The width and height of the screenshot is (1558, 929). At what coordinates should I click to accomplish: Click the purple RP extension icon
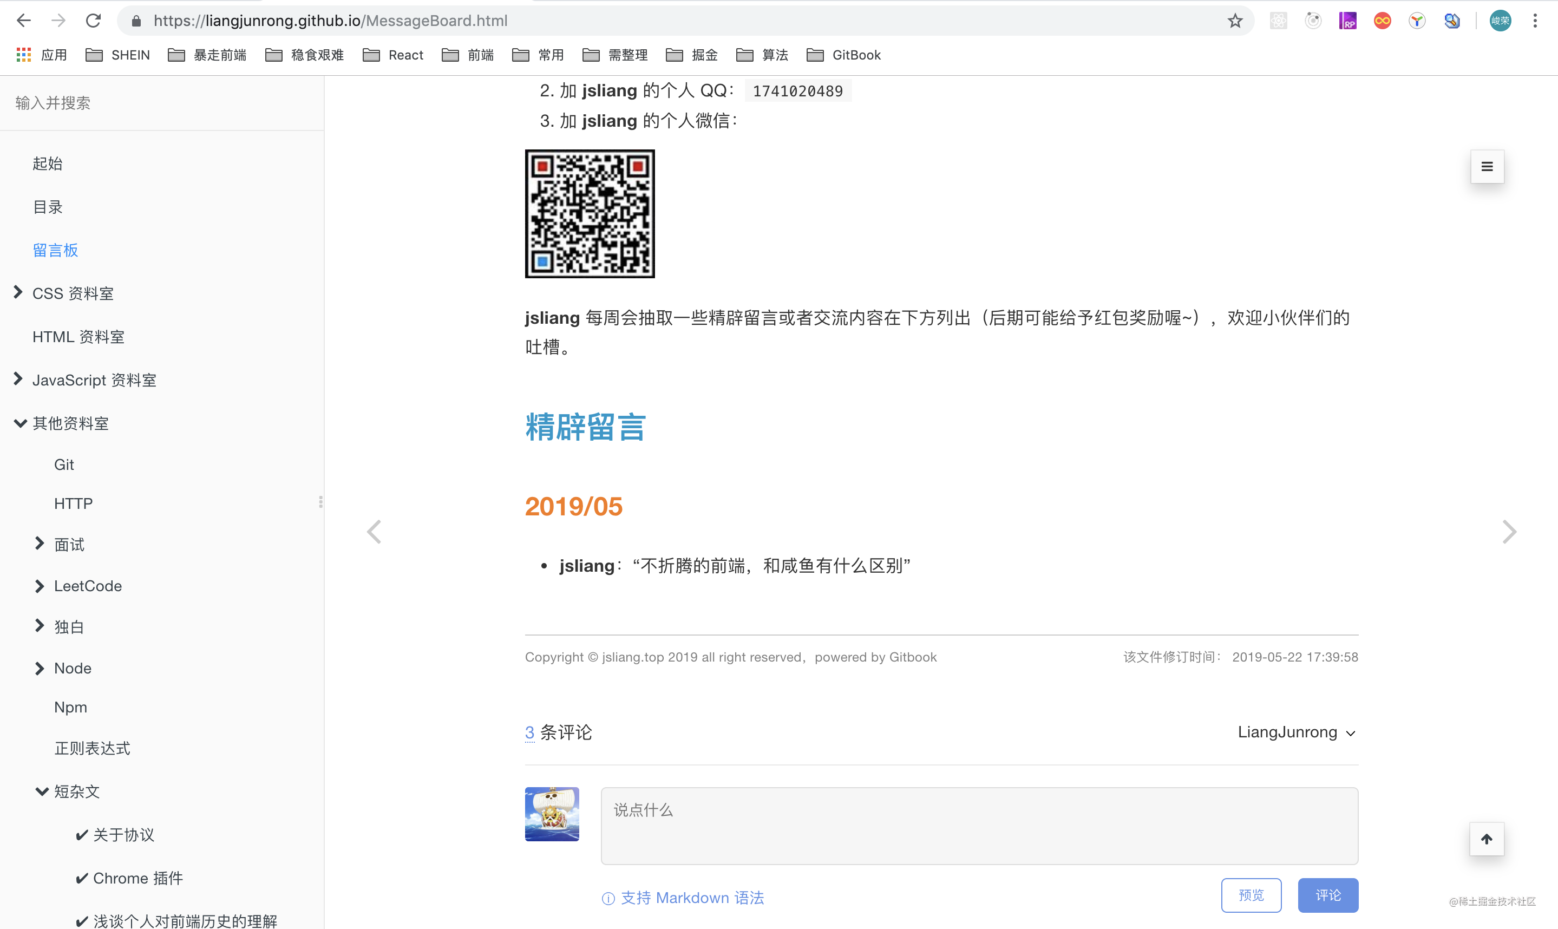(x=1347, y=21)
